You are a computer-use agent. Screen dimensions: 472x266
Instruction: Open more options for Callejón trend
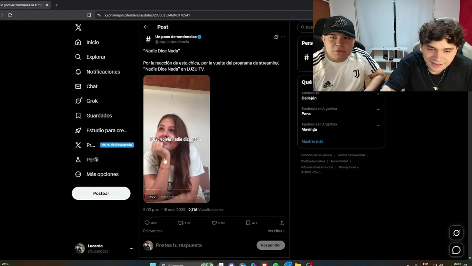pyautogui.click(x=378, y=94)
